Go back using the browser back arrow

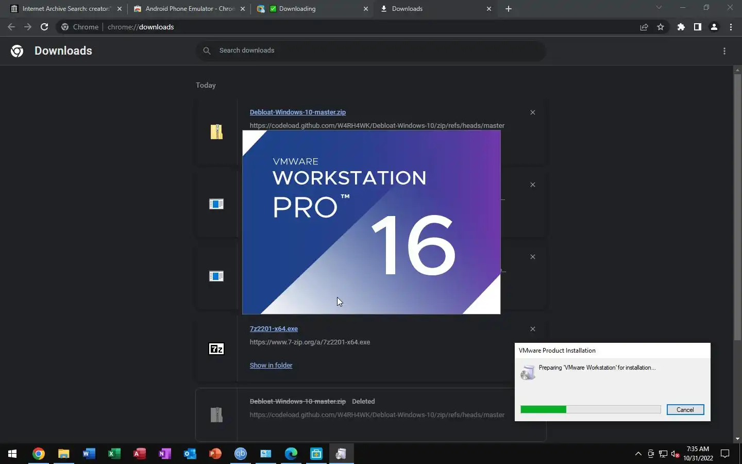[11, 27]
